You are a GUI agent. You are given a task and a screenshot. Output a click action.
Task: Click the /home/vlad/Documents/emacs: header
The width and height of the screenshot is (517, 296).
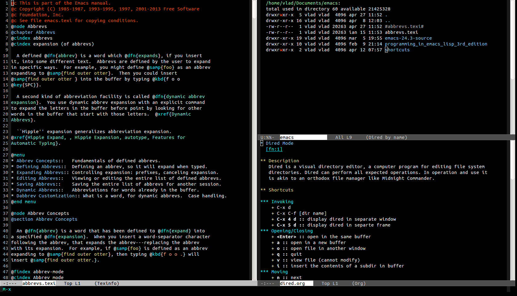303,3
